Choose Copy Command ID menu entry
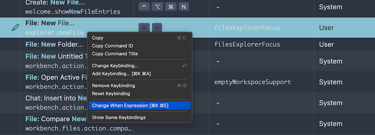 point(139,46)
